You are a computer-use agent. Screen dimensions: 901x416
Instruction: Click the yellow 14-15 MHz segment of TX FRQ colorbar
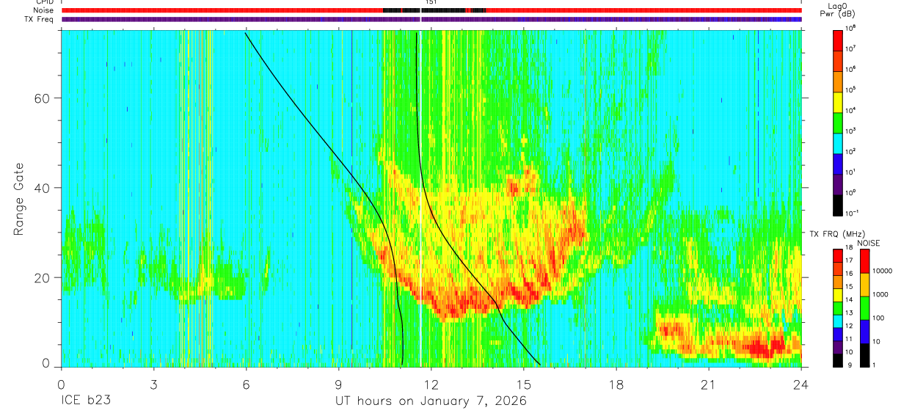838,294
